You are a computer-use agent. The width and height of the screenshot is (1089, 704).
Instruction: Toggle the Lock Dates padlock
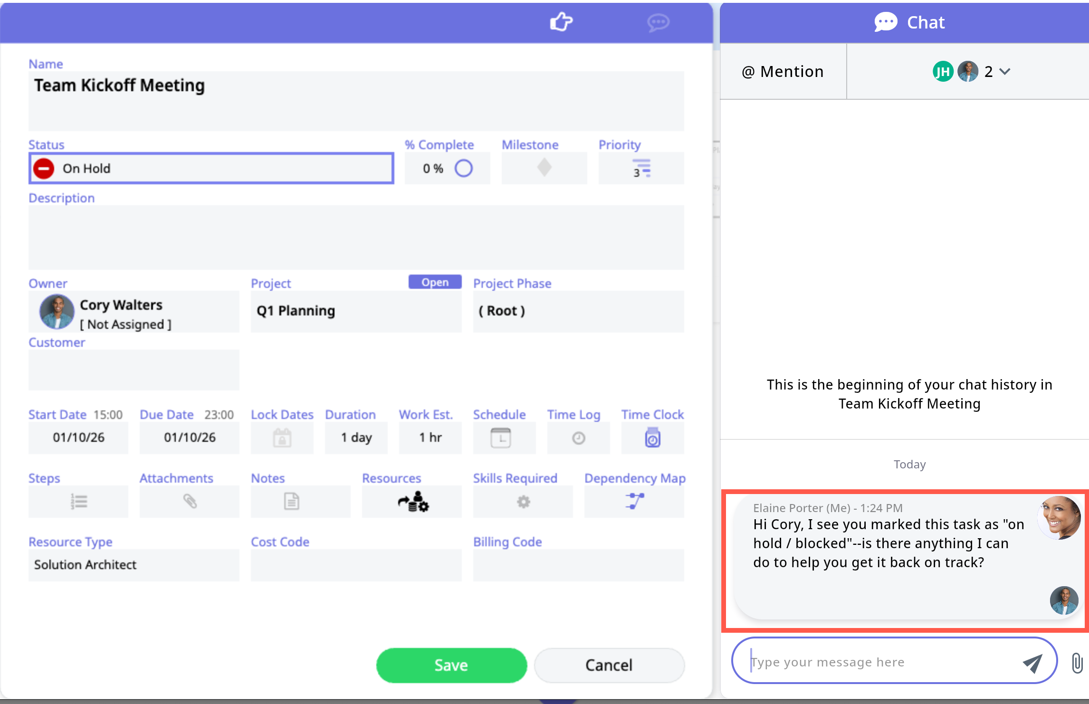282,438
